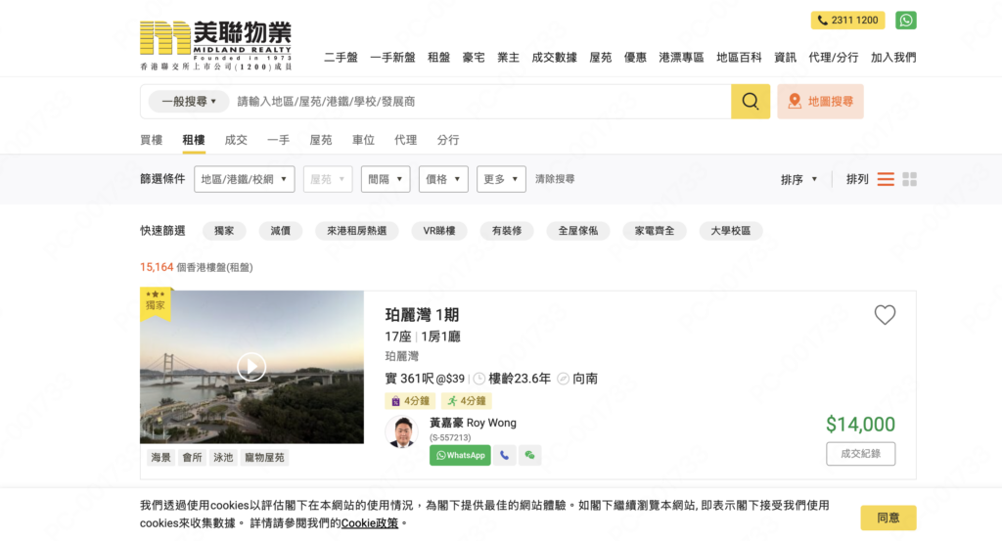The width and height of the screenshot is (1002, 541).
Task: Open WhatsApp icon in top header
Action: [906, 21]
